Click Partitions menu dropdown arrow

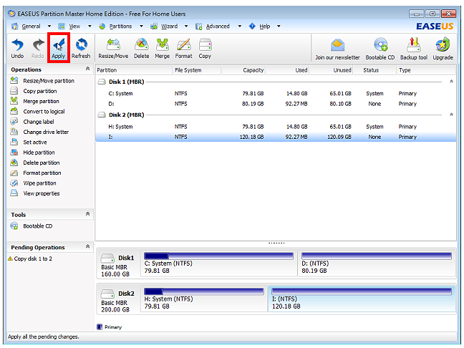(x=141, y=26)
